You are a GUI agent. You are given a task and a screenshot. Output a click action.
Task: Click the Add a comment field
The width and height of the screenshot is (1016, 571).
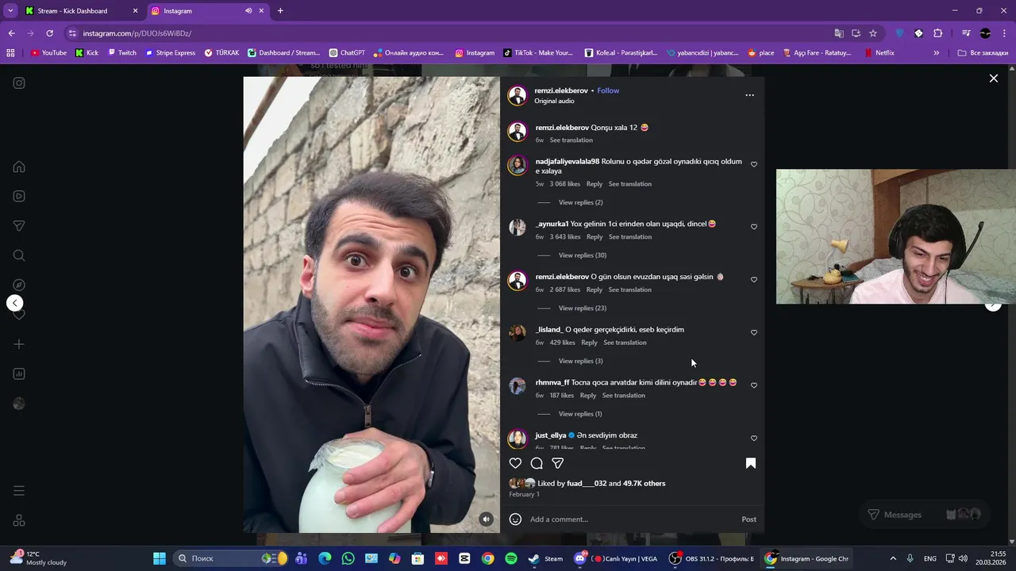tap(631, 519)
